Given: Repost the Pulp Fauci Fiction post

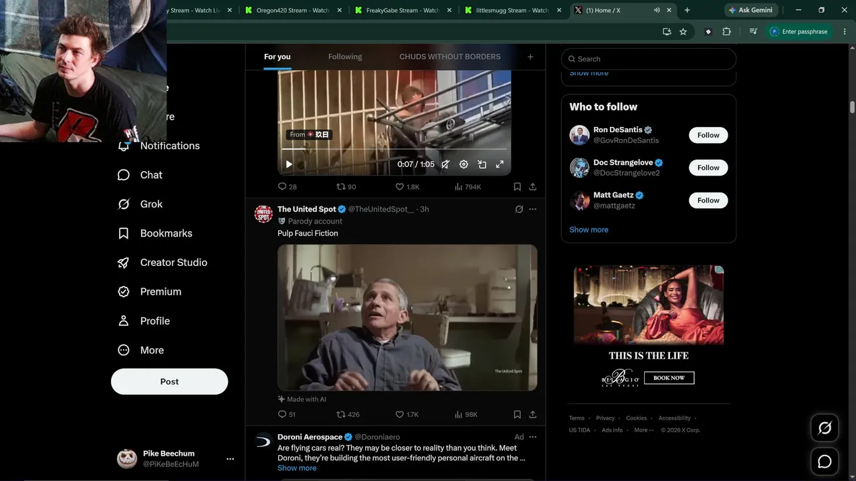Looking at the screenshot, I should click(x=348, y=415).
